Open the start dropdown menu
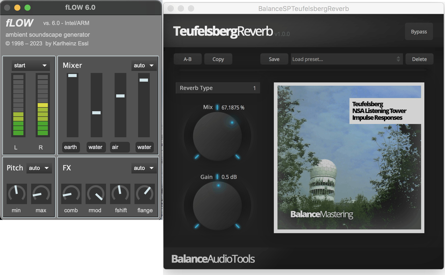This screenshot has width=445, height=275. pyautogui.click(x=31, y=66)
